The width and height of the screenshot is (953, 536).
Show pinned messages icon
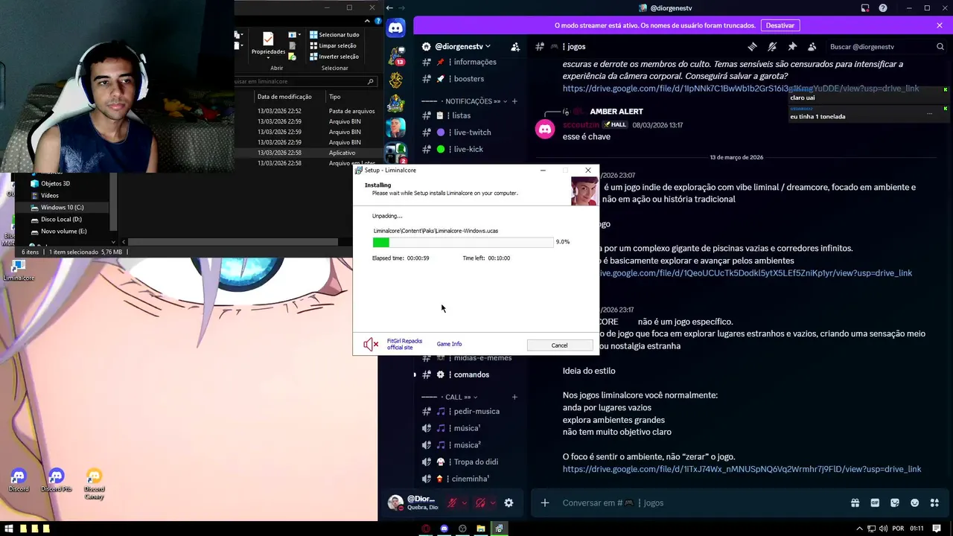pos(792,46)
